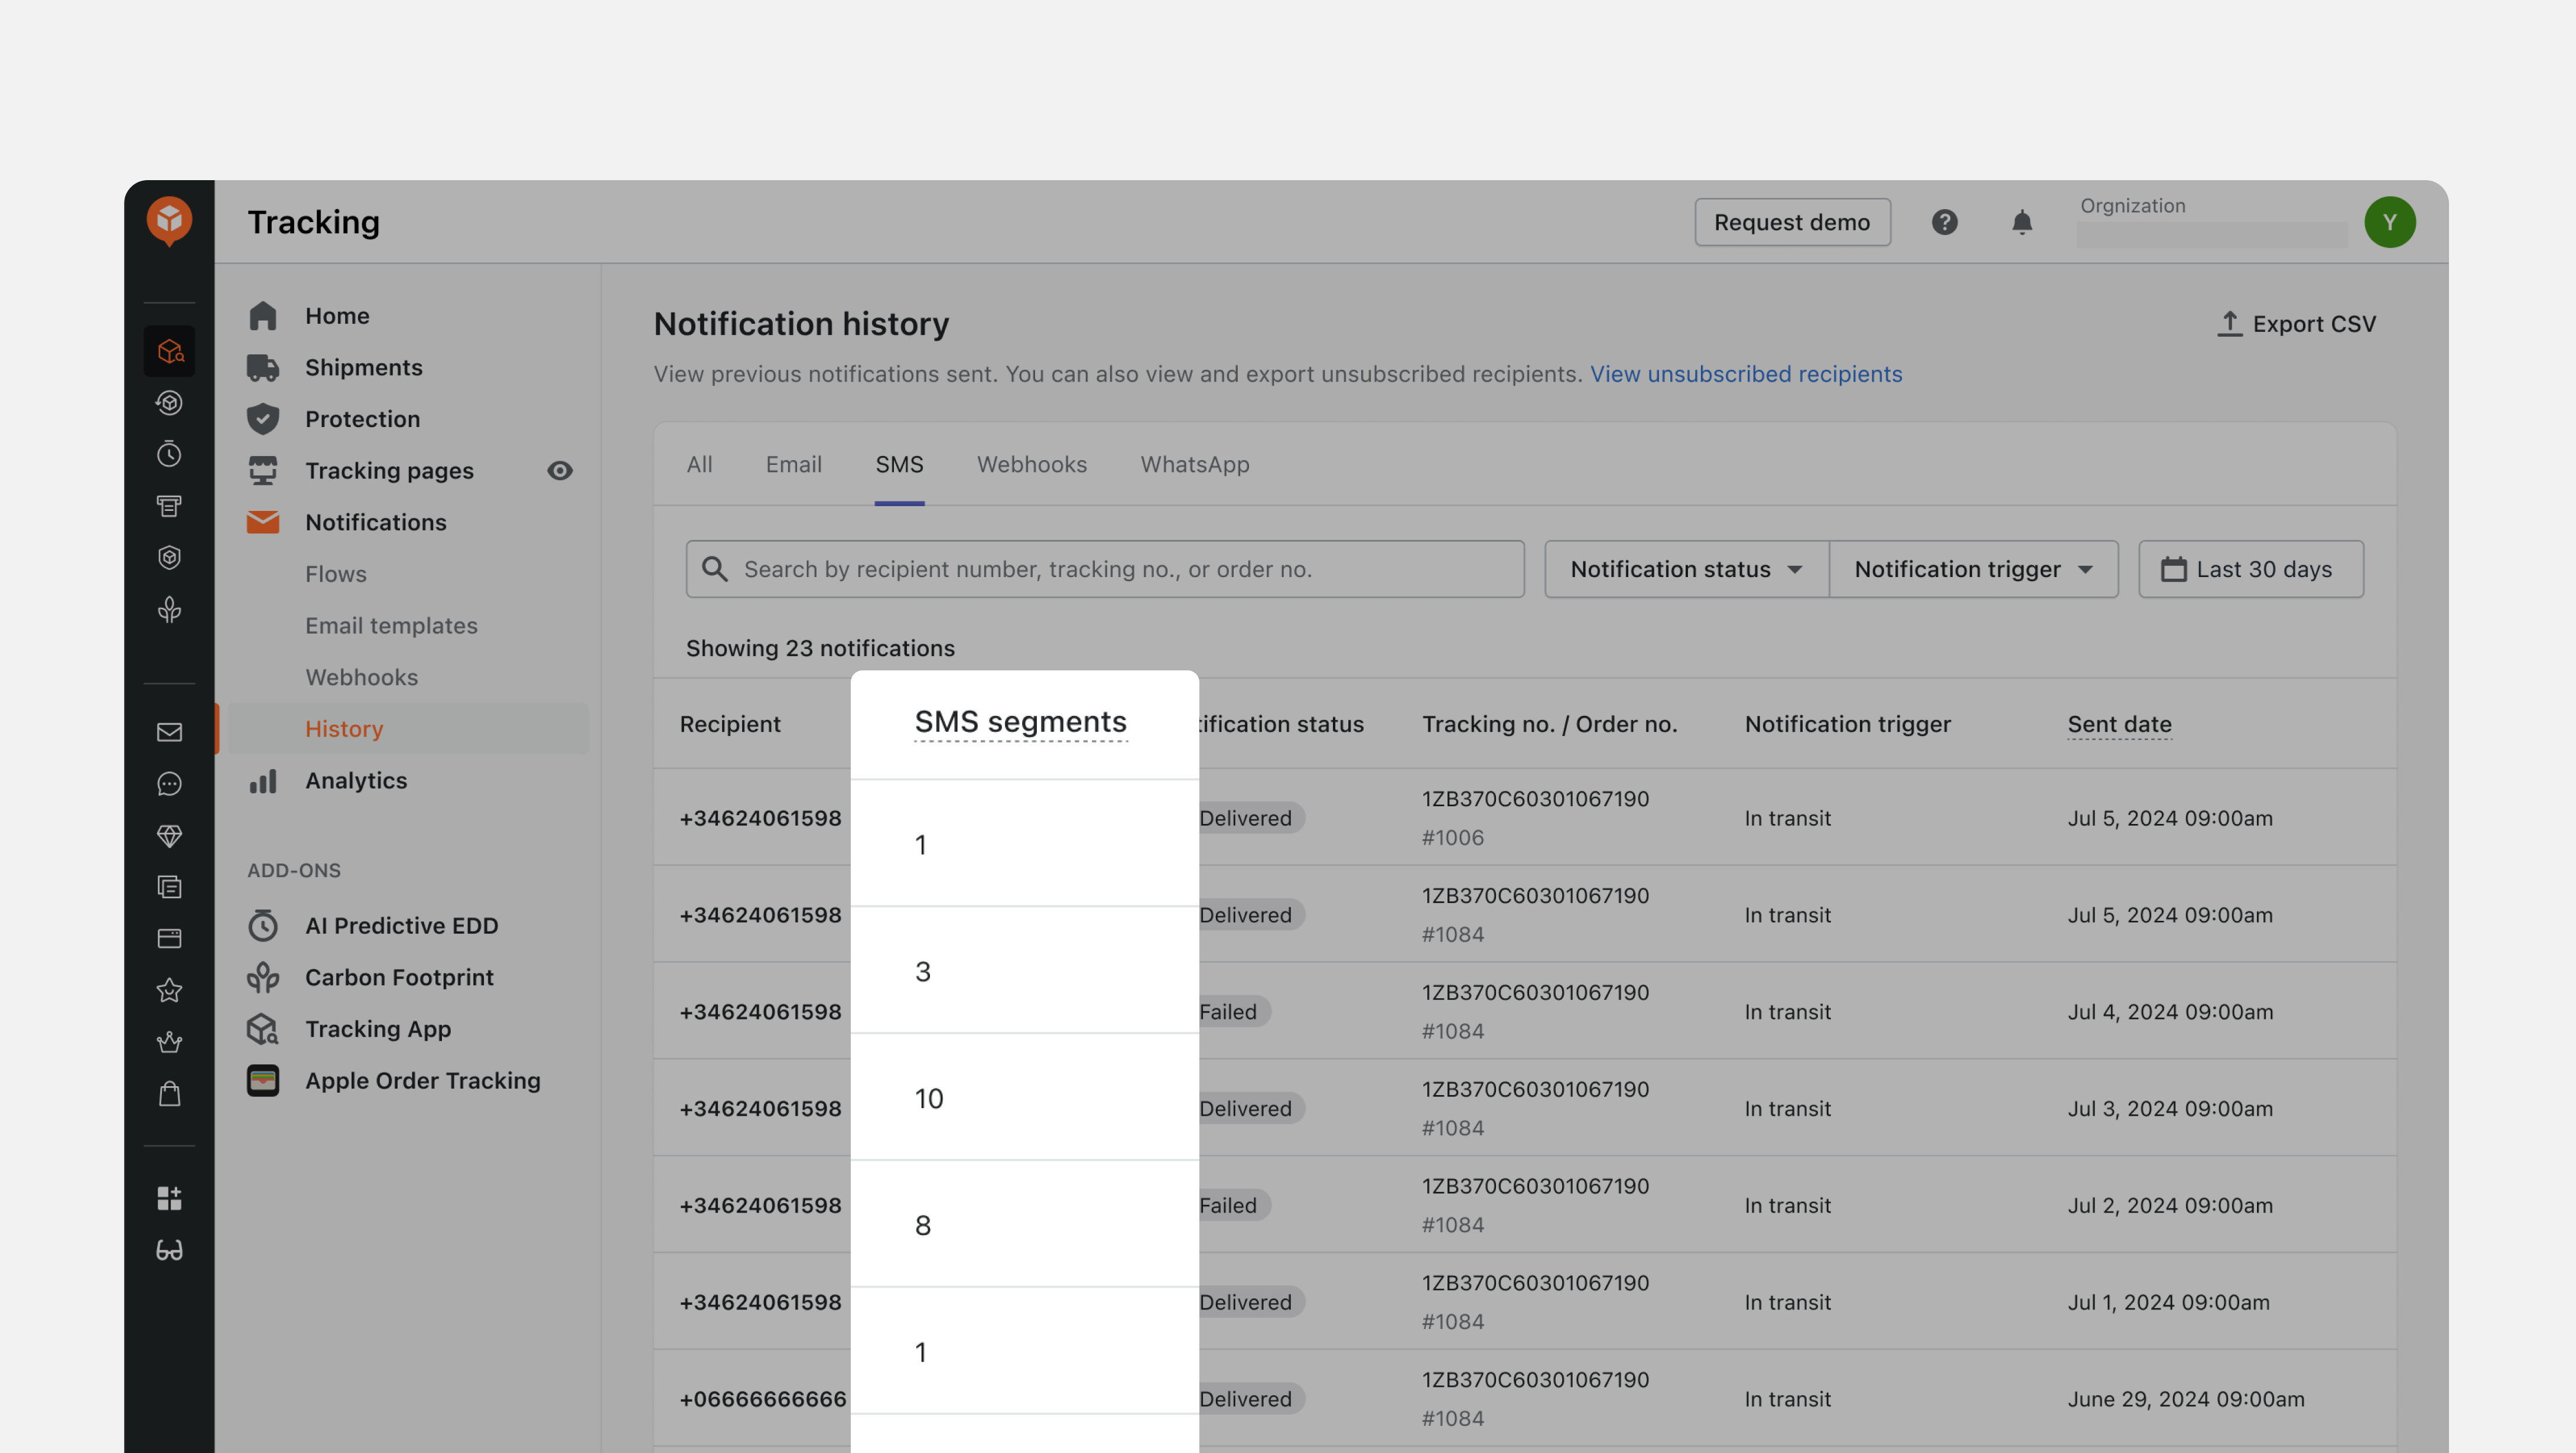Screen dimensions: 2576x1453
Task: Open the chat bubble icon in dark rail
Action: 169,784
